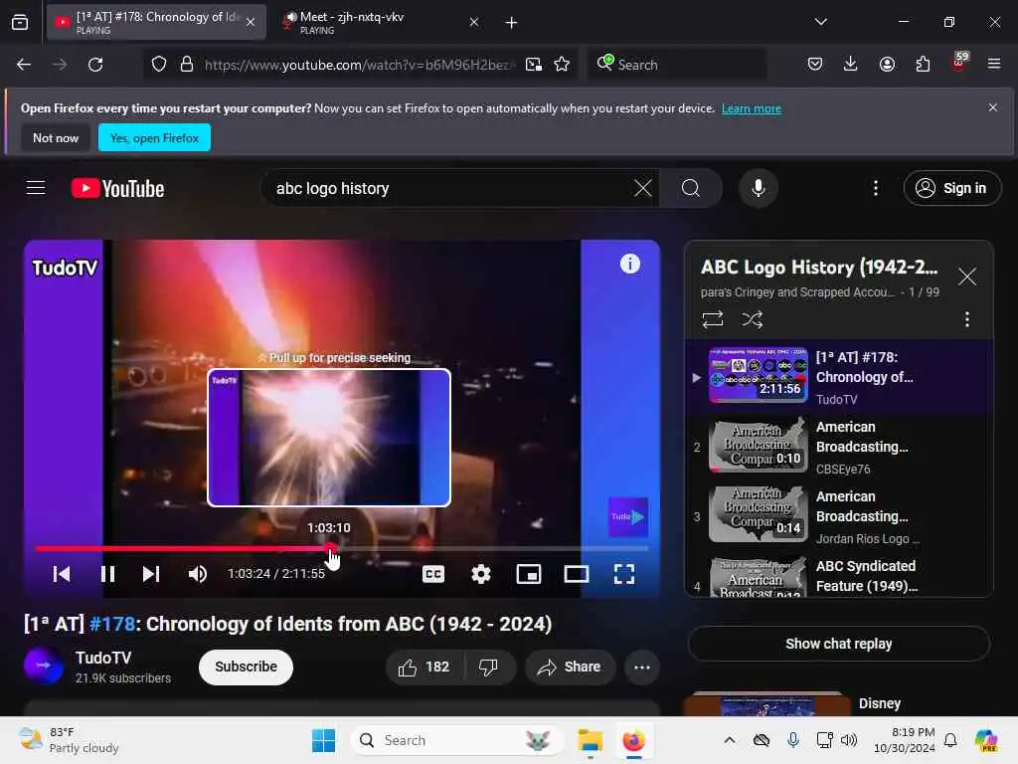Click Yes, open Firefox button
1018x764 pixels.
point(154,137)
